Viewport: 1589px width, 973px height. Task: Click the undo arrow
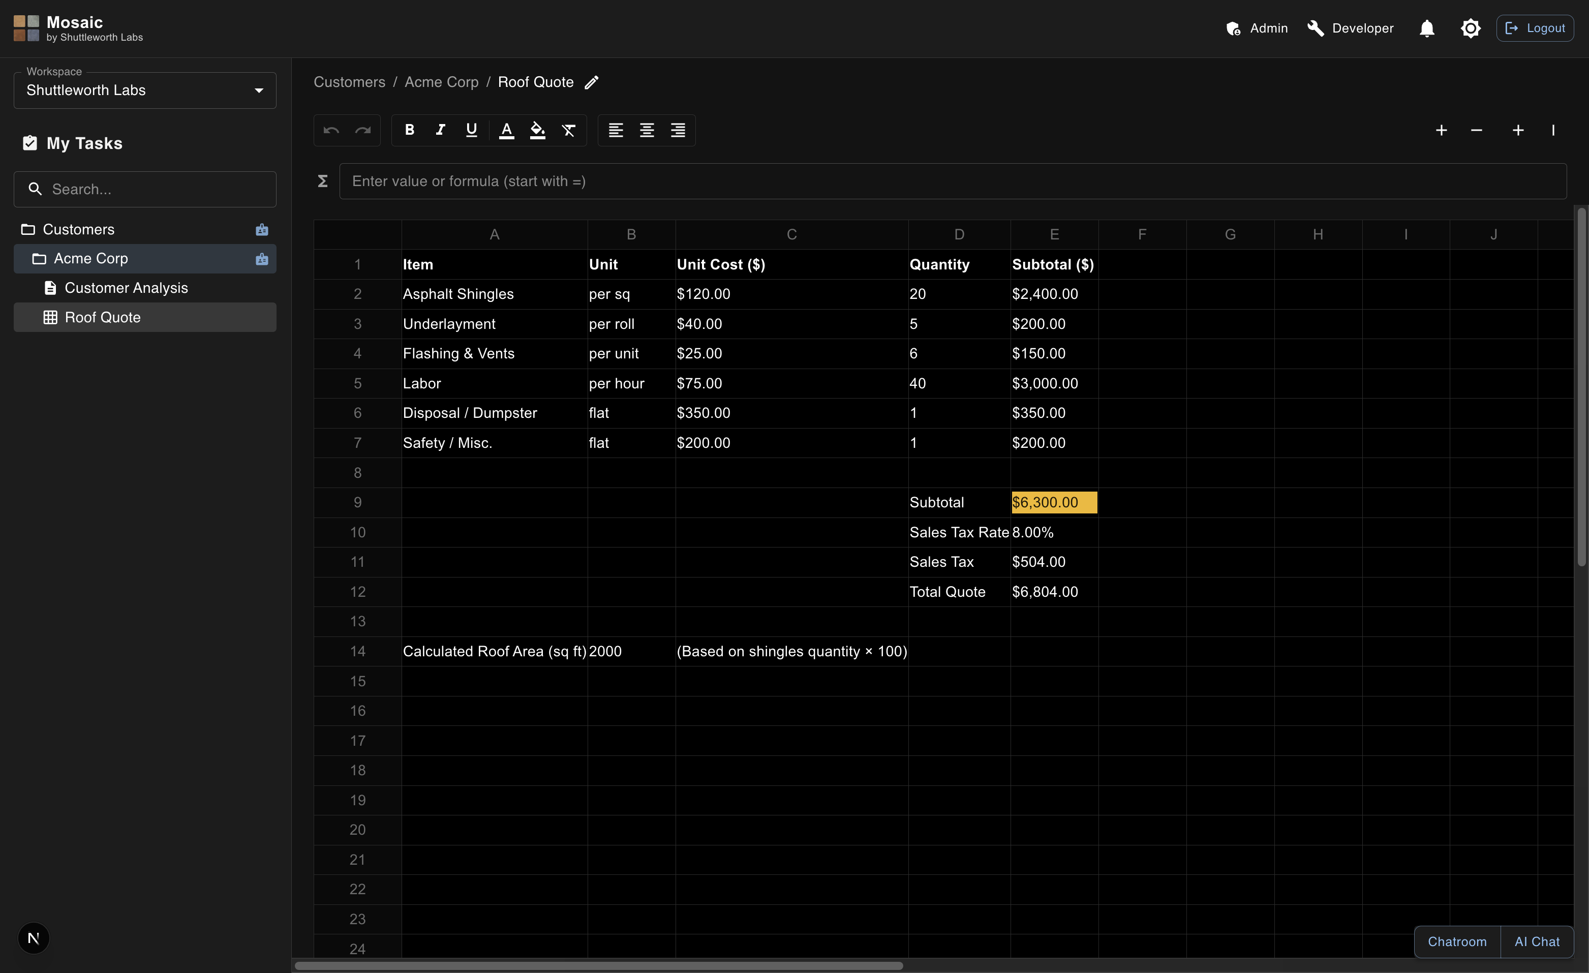click(x=331, y=130)
